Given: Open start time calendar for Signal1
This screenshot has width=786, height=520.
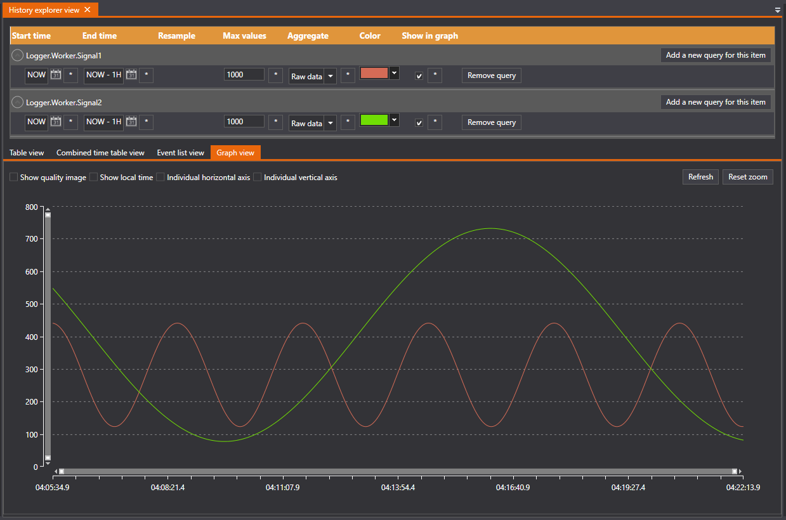Looking at the screenshot, I should coord(56,75).
